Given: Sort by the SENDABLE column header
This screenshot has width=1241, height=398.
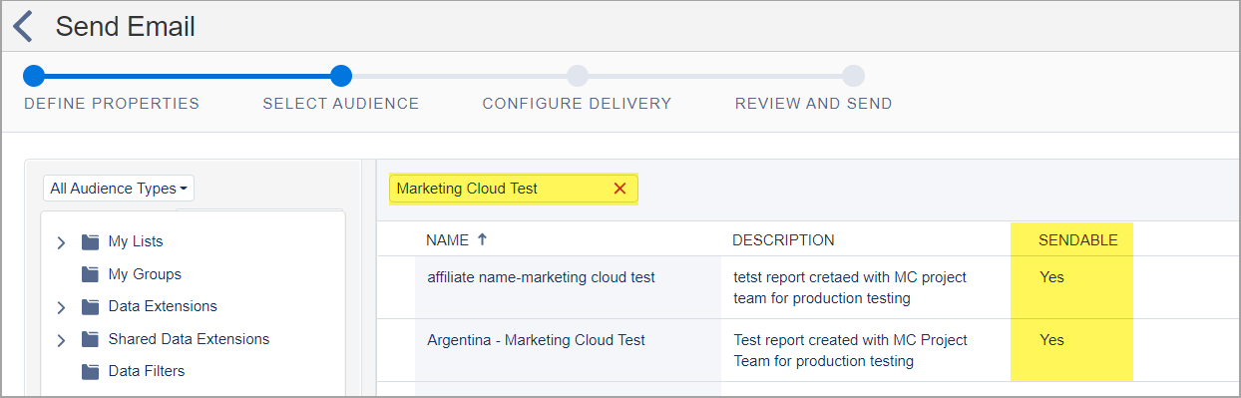Looking at the screenshot, I should tap(1078, 240).
